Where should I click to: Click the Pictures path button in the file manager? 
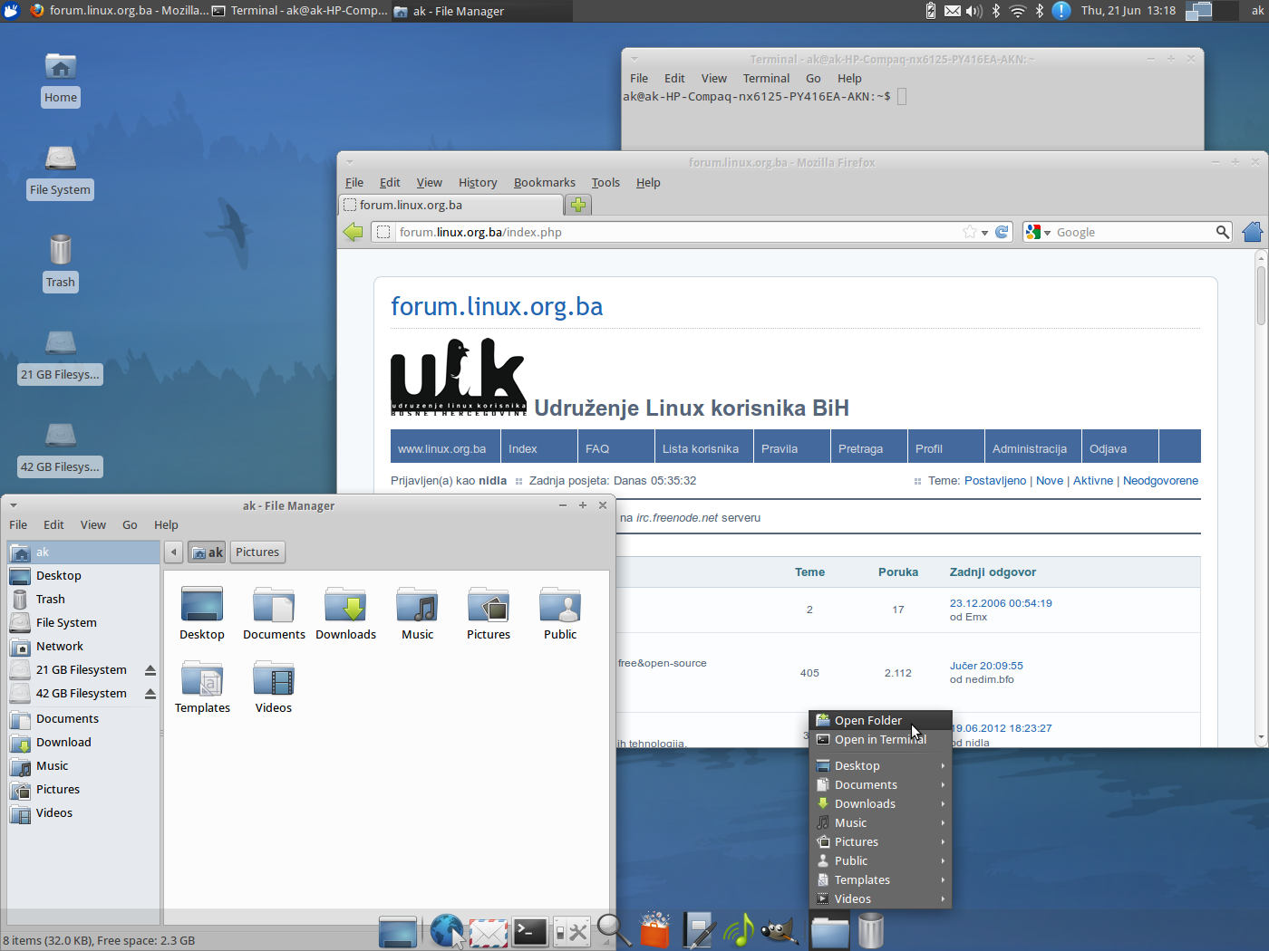coord(257,552)
